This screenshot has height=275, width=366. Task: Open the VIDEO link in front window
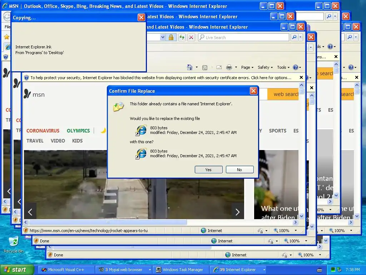point(58,141)
